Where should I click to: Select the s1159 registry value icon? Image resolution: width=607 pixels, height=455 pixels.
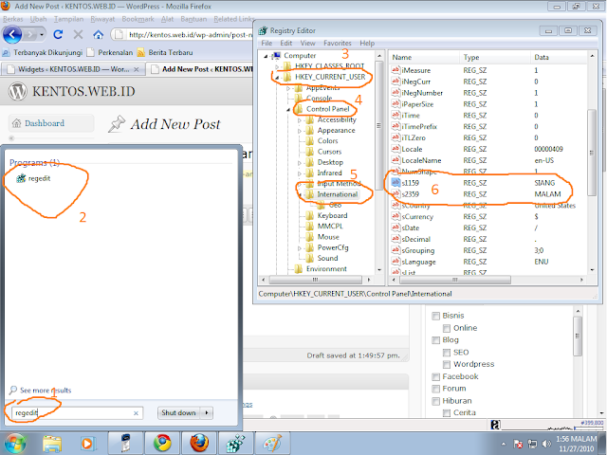(395, 183)
